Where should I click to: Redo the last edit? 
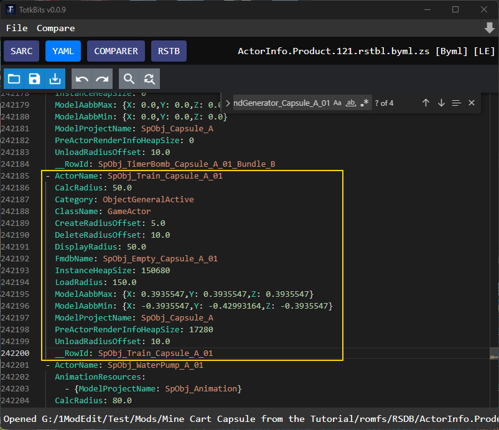[101, 79]
